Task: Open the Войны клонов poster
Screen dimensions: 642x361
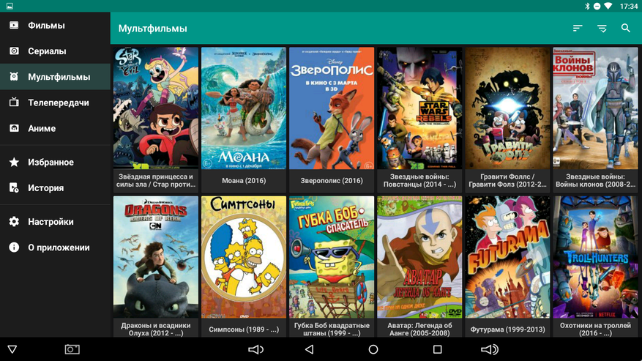Action: point(595,108)
